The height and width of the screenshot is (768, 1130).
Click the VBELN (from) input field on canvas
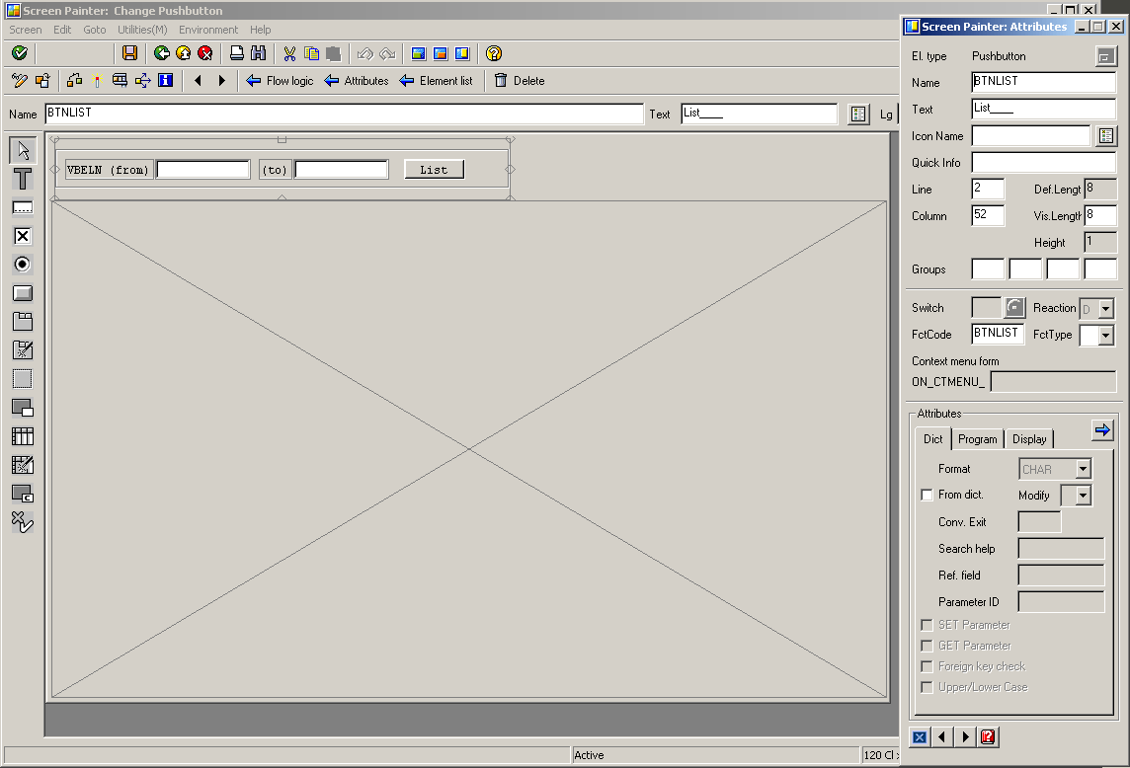pyautogui.click(x=203, y=170)
